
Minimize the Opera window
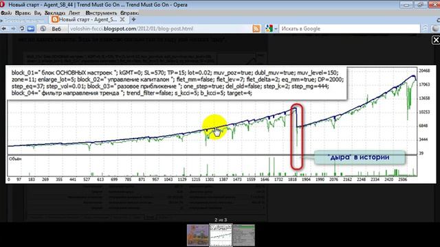(406, 5)
